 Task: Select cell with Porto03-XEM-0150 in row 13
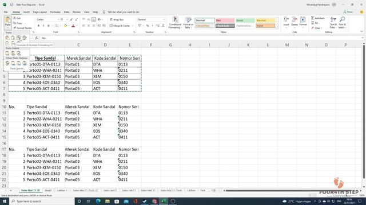pos(45,125)
